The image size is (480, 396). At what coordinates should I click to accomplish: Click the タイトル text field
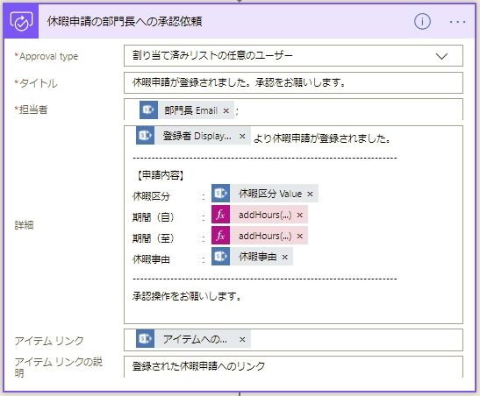point(293,82)
